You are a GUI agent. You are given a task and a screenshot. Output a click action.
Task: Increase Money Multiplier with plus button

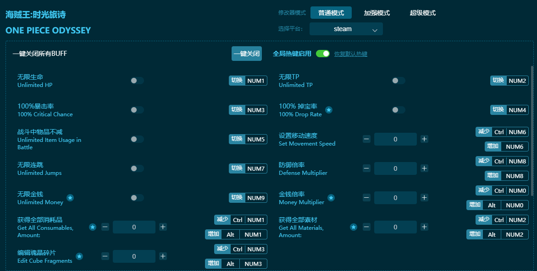424,197
